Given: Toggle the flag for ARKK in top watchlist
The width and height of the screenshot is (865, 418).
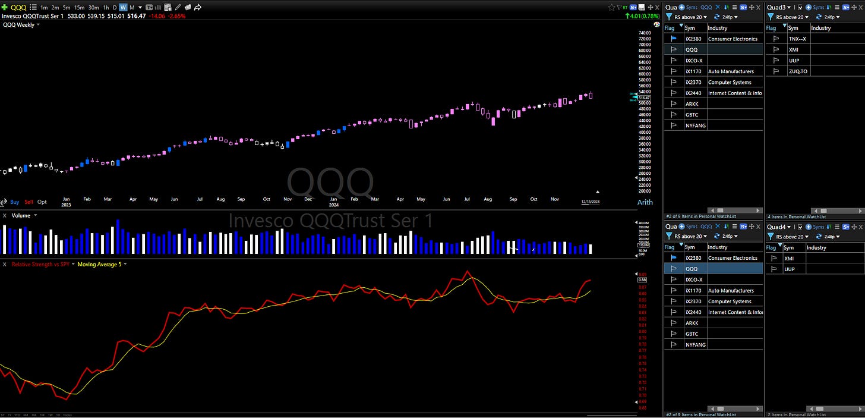Looking at the screenshot, I should coord(674,104).
